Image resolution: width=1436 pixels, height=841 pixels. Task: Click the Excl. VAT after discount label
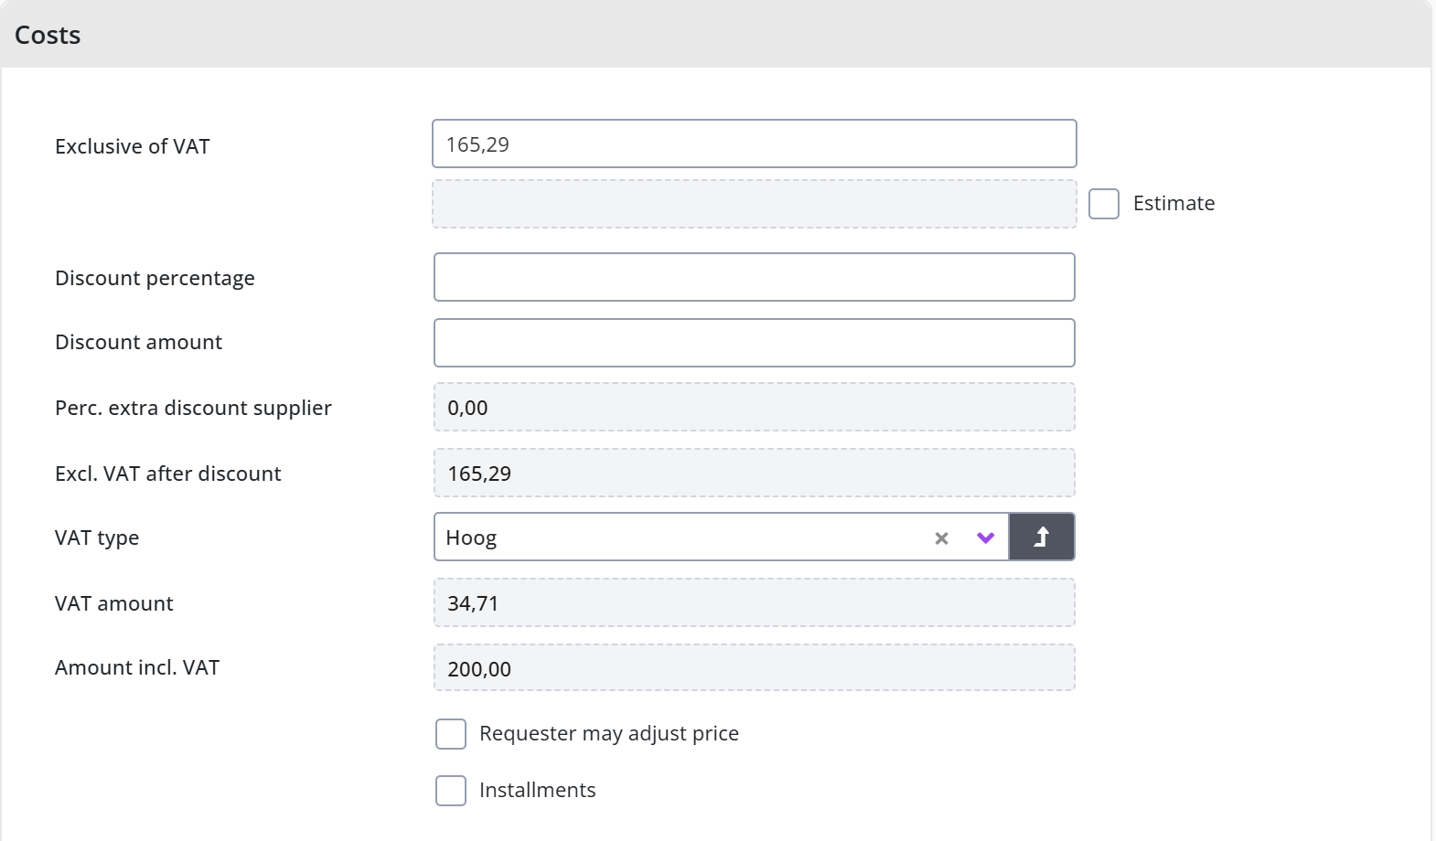tap(168, 474)
